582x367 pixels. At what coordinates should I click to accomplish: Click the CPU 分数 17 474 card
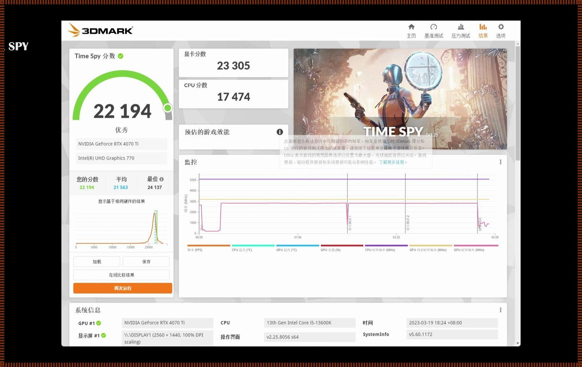pos(234,94)
